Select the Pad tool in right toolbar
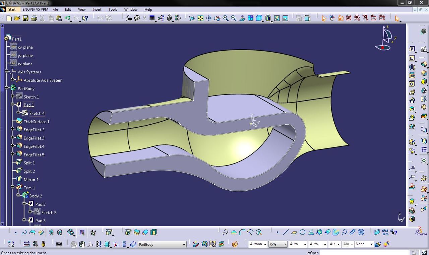Image resolution: width=429 pixels, height=255 pixels. pyautogui.click(x=412, y=49)
